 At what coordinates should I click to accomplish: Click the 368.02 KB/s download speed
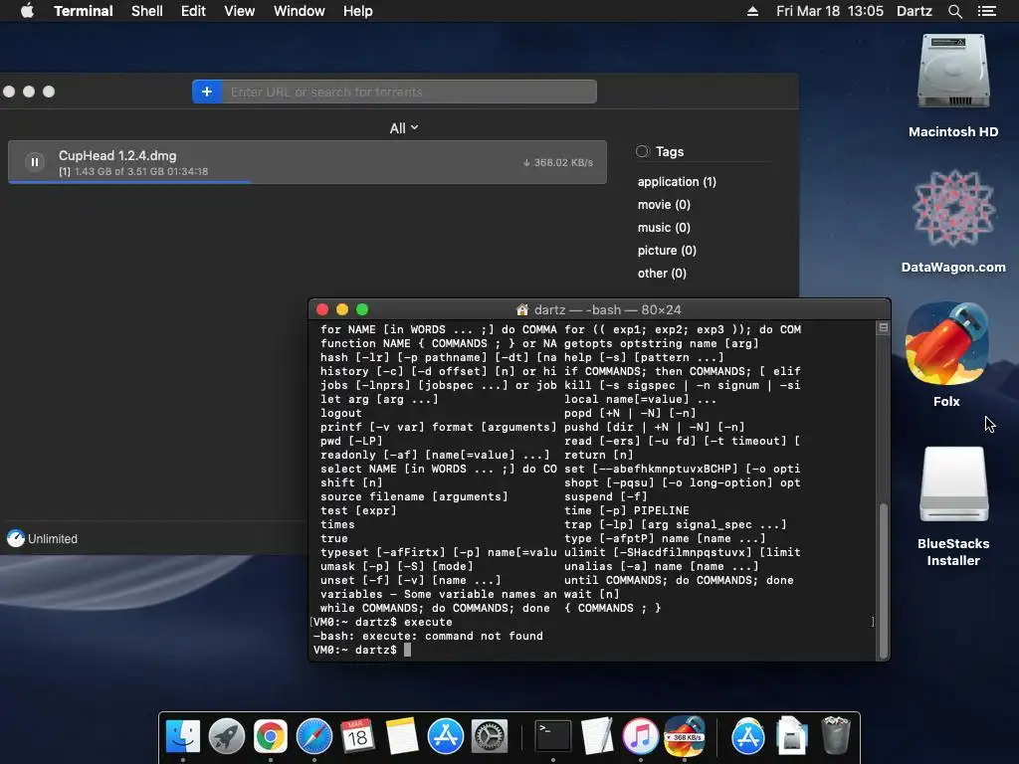pyautogui.click(x=558, y=162)
